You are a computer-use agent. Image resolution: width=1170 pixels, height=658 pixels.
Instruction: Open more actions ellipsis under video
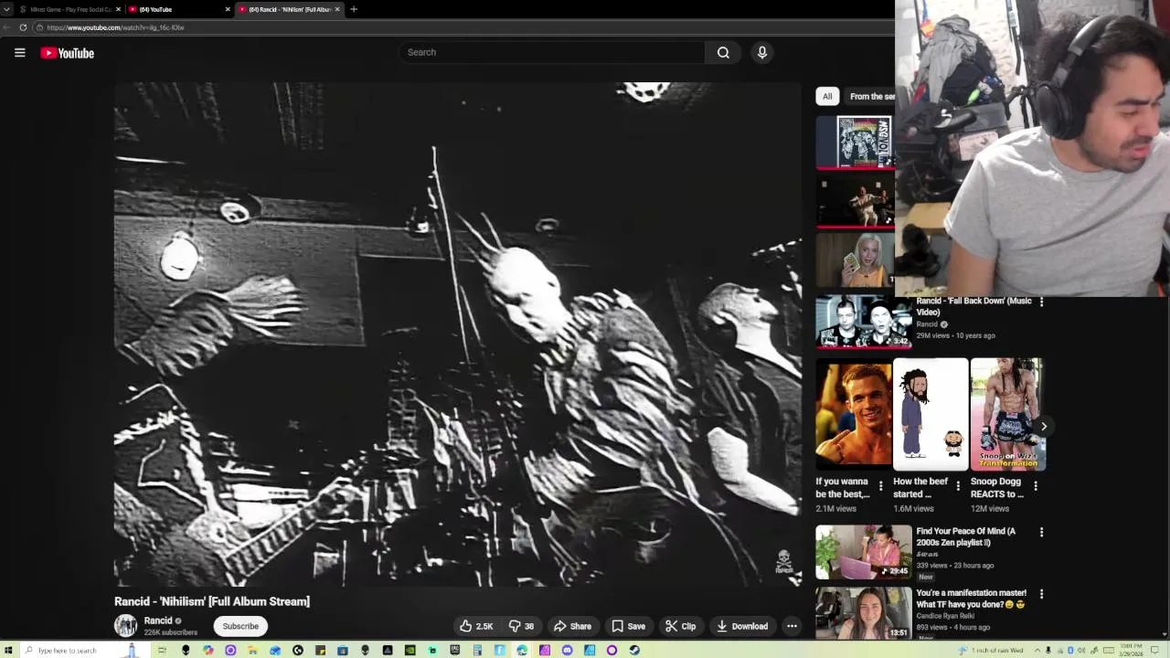click(792, 626)
